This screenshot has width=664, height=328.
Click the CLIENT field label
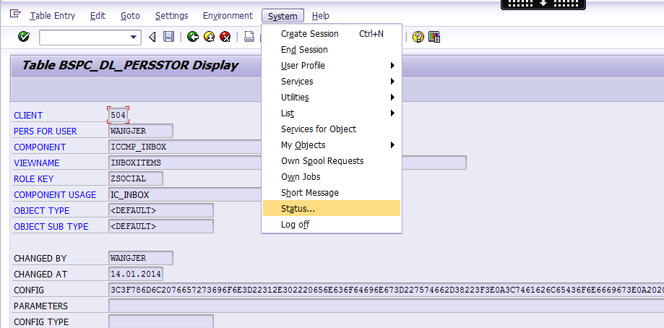tap(28, 115)
